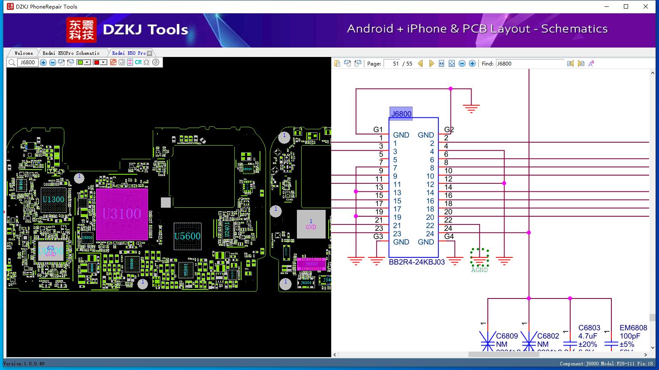Screen dimensions: 659x370
Task: Find next match in schematic
Action: coord(581,63)
